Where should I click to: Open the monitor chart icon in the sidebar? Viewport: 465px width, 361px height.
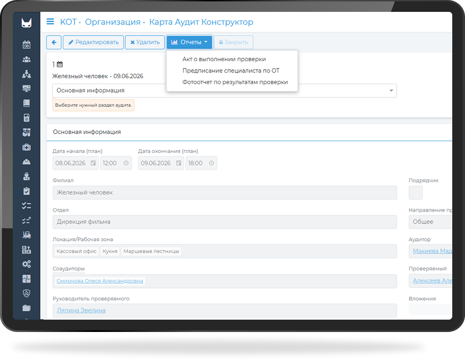click(26, 88)
